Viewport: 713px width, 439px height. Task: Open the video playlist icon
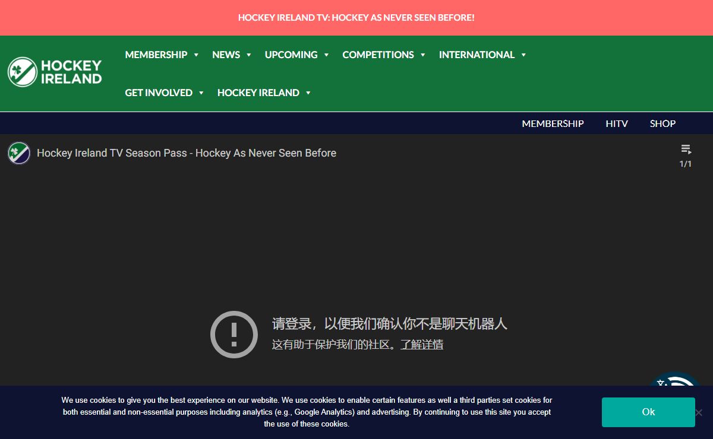(686, 149)
